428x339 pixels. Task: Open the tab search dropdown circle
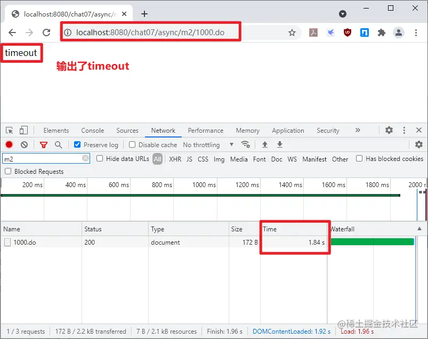coord(343,14)
